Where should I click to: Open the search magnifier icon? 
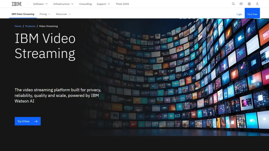[x=233, y=4]
